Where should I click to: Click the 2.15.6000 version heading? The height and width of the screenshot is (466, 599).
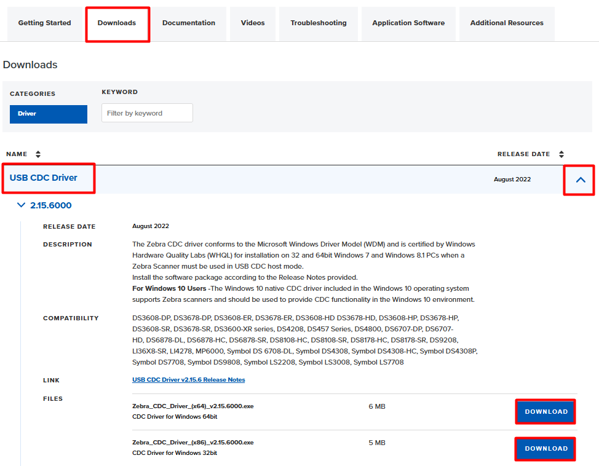pos(51,205)
